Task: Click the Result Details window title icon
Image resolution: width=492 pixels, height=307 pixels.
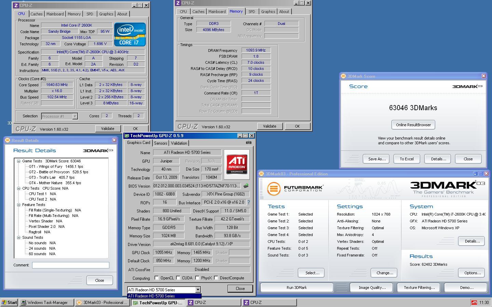Action: pyautogui.click(x=8, y=140)
